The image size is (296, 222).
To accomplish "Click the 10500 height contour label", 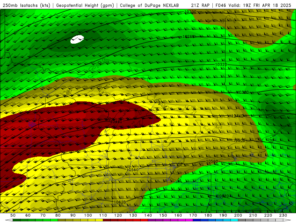I will 239,140.
